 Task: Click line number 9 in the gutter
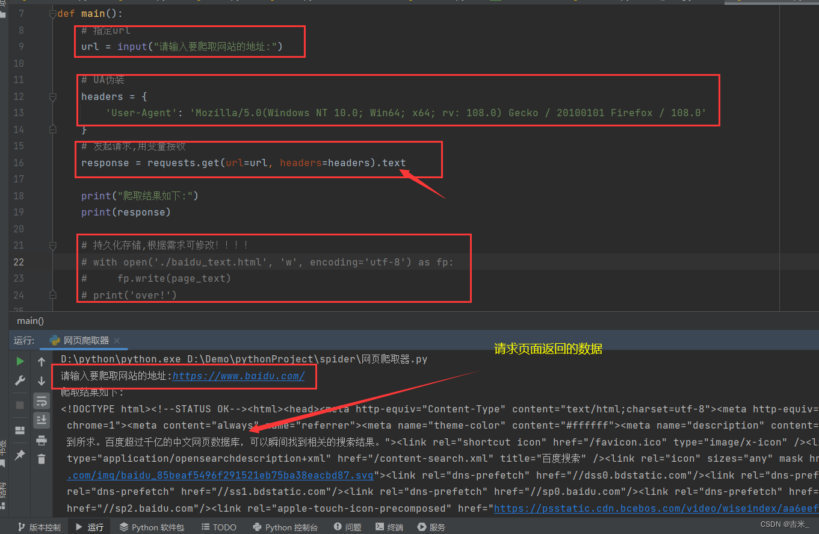(21, 46)
